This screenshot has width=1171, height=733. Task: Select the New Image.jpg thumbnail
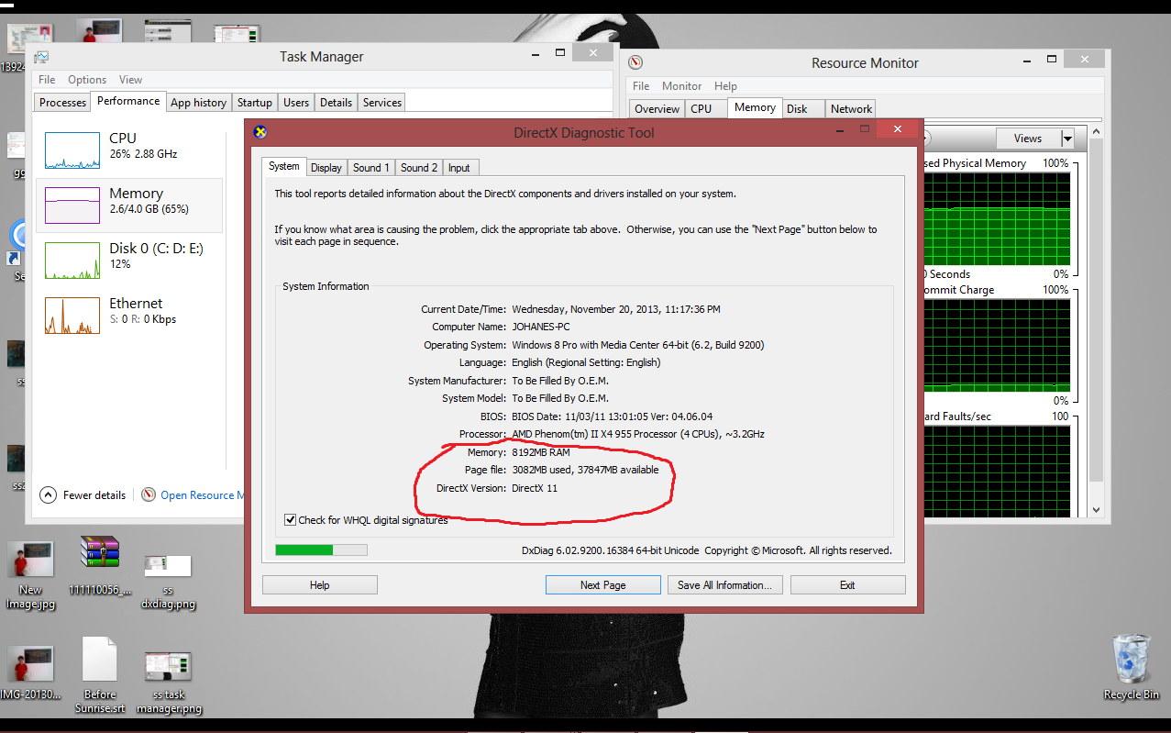coord(30,558)
